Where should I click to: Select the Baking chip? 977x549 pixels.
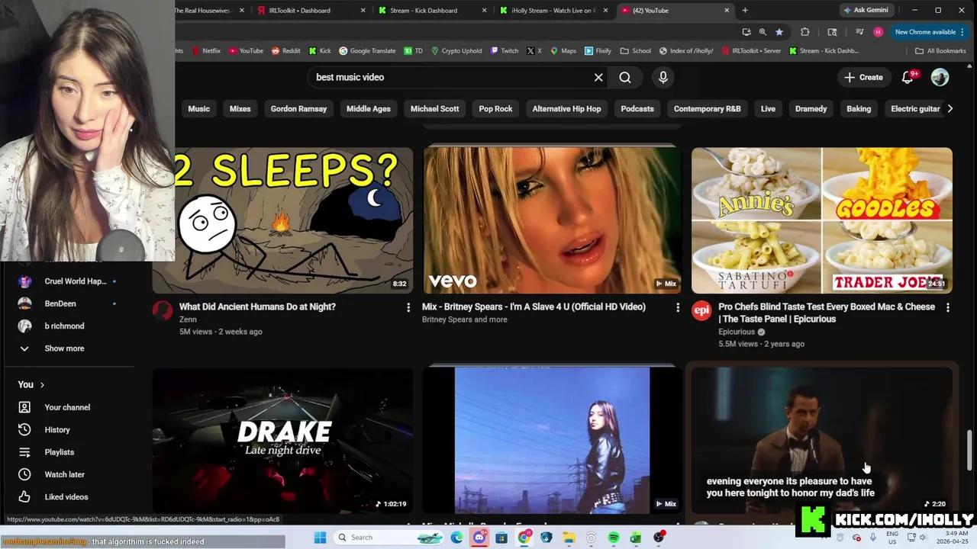point(859,108)
